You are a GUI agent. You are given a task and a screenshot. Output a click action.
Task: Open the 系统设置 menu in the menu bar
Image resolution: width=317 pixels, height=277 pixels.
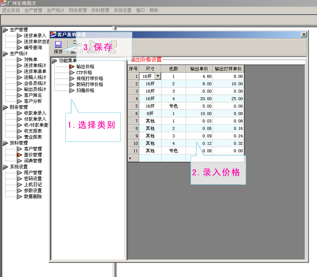122,10
